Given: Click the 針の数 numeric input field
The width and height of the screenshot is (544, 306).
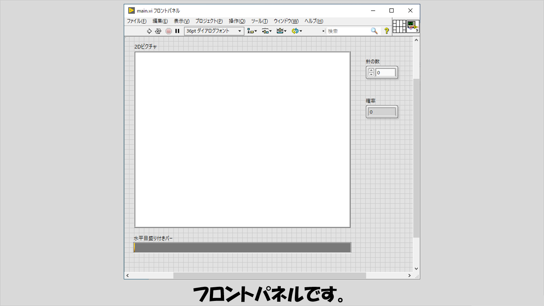Looking at the screenshot, I should 385,73.
